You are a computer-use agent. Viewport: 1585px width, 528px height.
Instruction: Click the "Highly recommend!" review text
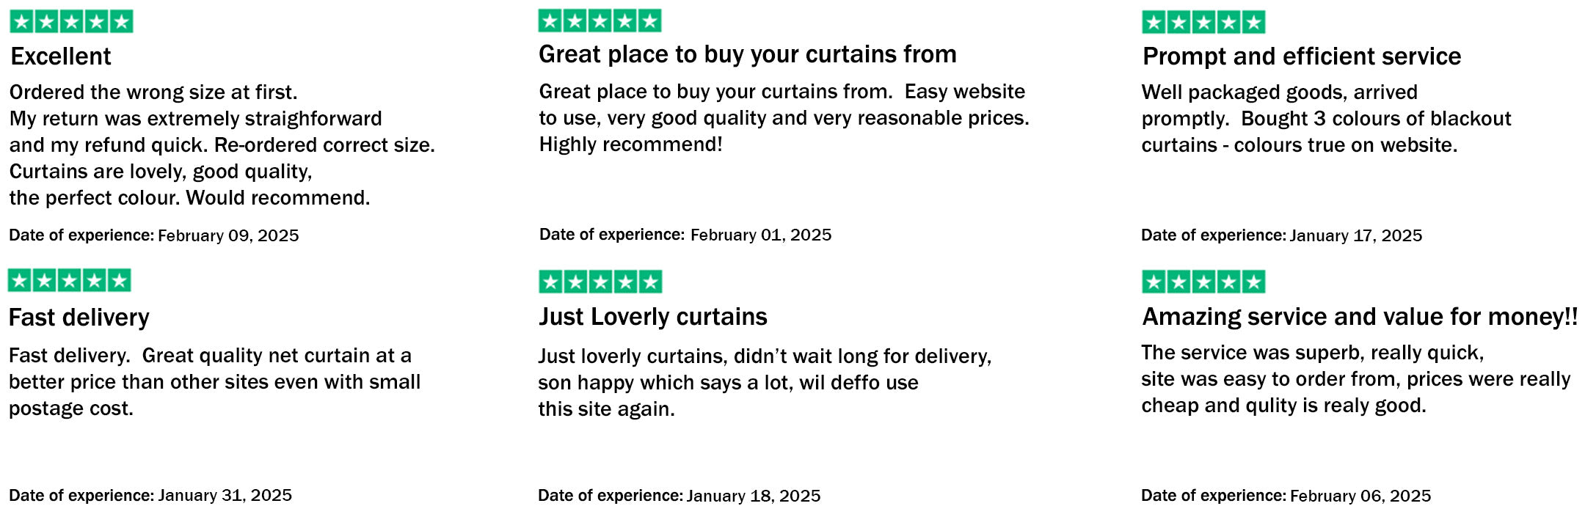point(630,144)
